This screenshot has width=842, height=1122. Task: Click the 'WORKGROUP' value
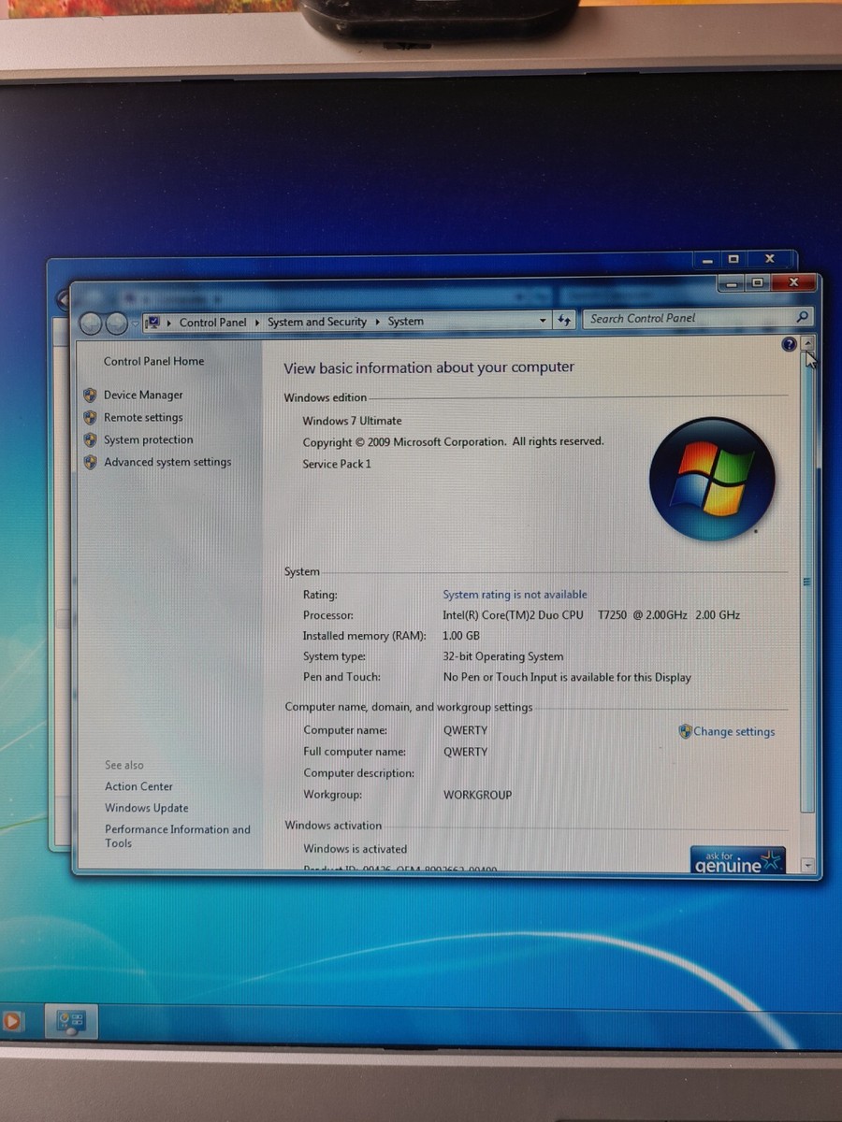(x=477, y=795)
